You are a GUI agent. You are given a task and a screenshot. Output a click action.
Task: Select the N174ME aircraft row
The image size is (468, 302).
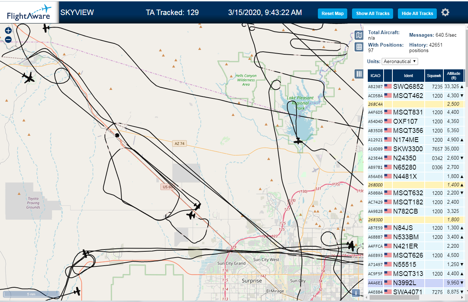(x=416, y=140)
